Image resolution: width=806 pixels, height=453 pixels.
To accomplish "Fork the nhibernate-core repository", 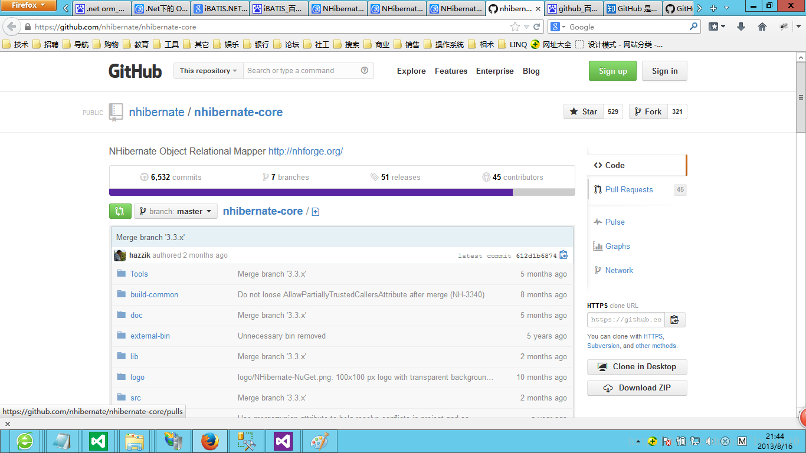I will pos(648,111).
